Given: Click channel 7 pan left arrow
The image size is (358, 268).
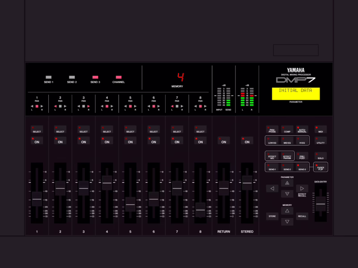Looking at the screenshot, I should click(x=172, y=106).
